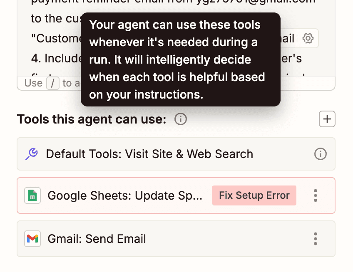The image size is (353, 272).
Task: Click the info icon beside the tools heading
Action: click(180, 119)
